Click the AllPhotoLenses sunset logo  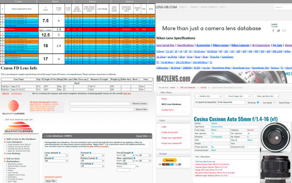(x=13, y=106)
